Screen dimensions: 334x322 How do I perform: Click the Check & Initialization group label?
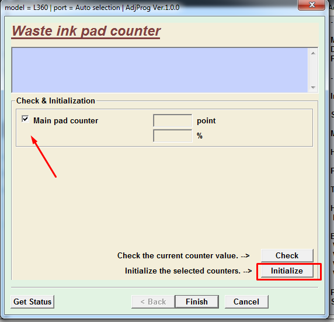[x=55, y=101]
